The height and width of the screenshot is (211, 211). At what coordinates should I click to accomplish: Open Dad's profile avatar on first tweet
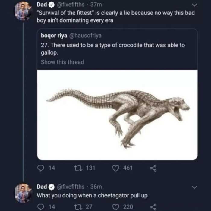24,11
